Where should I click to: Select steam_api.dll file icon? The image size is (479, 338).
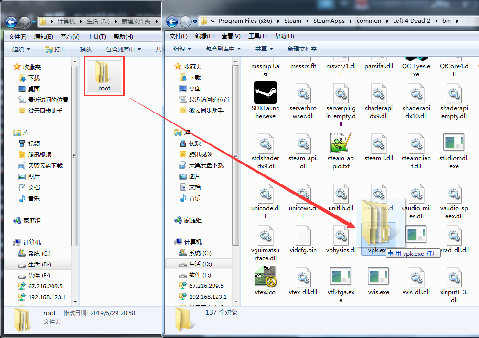point(303,143)
